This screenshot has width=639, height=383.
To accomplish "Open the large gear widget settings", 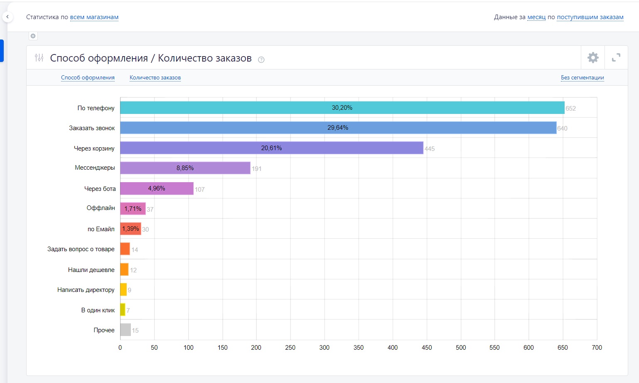I will [x=593, y=57].
